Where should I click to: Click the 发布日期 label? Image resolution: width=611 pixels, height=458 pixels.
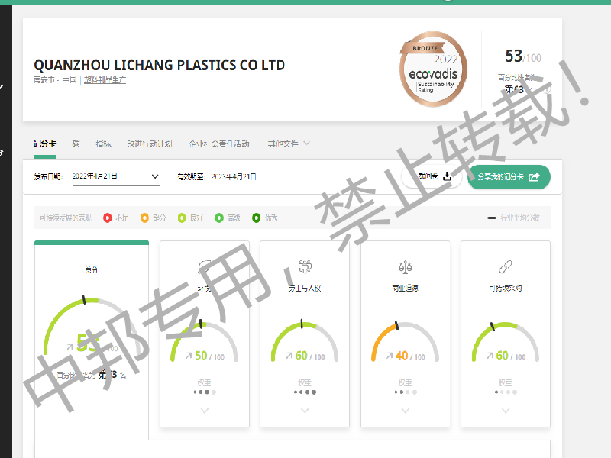[48, 177]
